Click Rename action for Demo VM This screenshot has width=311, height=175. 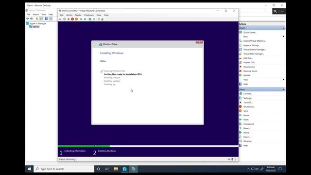(248, 141)
